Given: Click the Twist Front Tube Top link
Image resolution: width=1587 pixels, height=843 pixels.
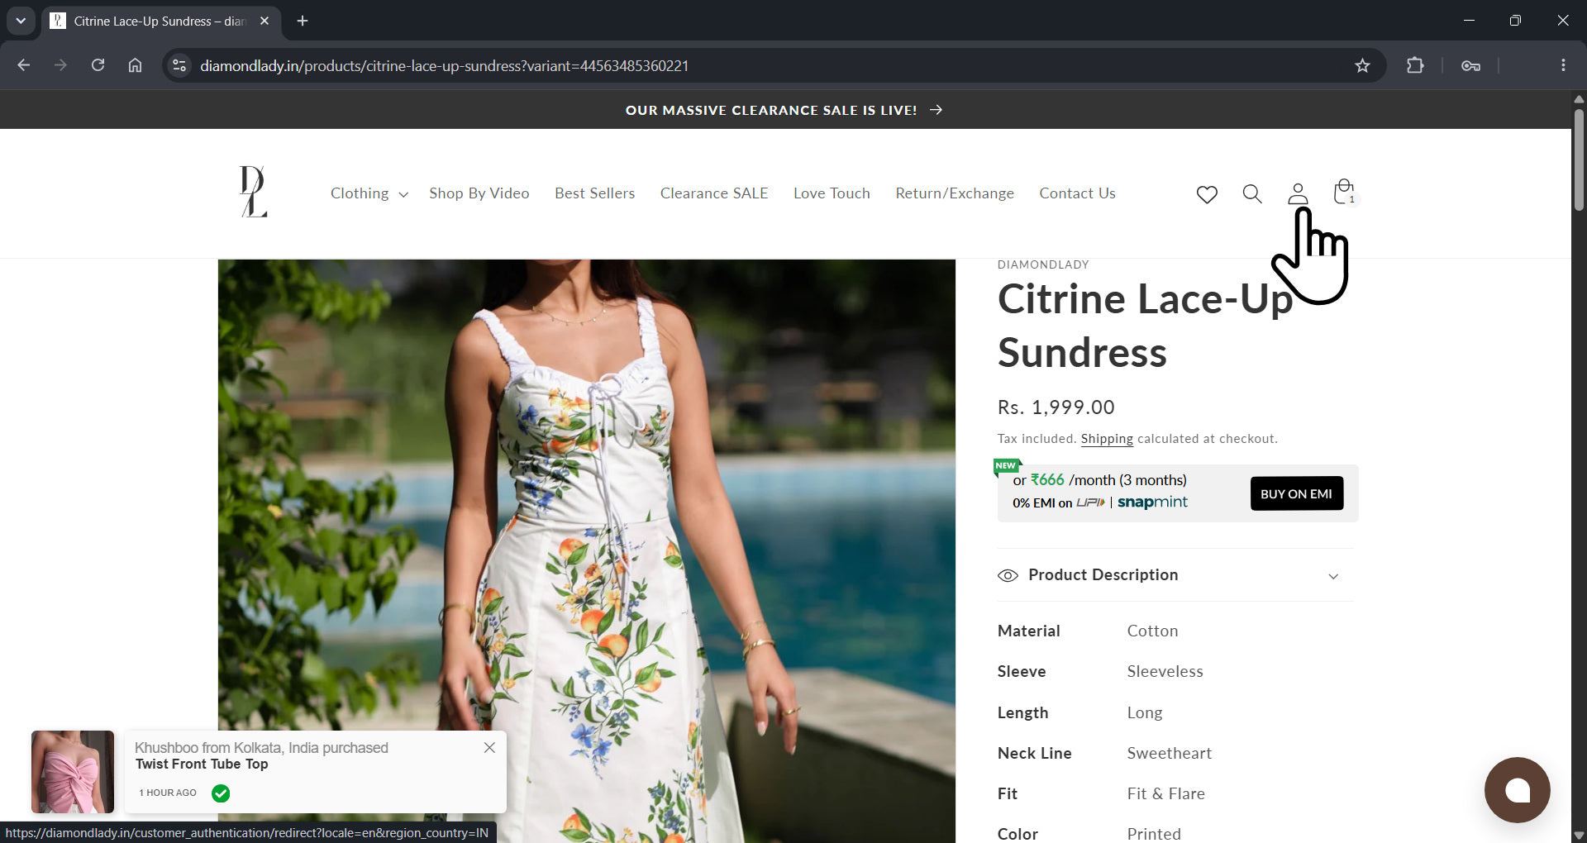Looking at the screenshot, I should tap(202, 764).
